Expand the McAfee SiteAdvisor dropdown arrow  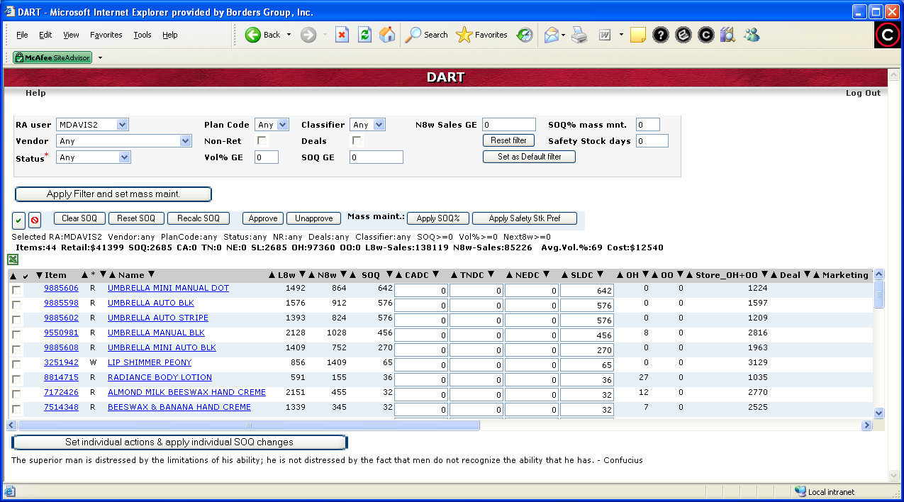coord(100,57)
